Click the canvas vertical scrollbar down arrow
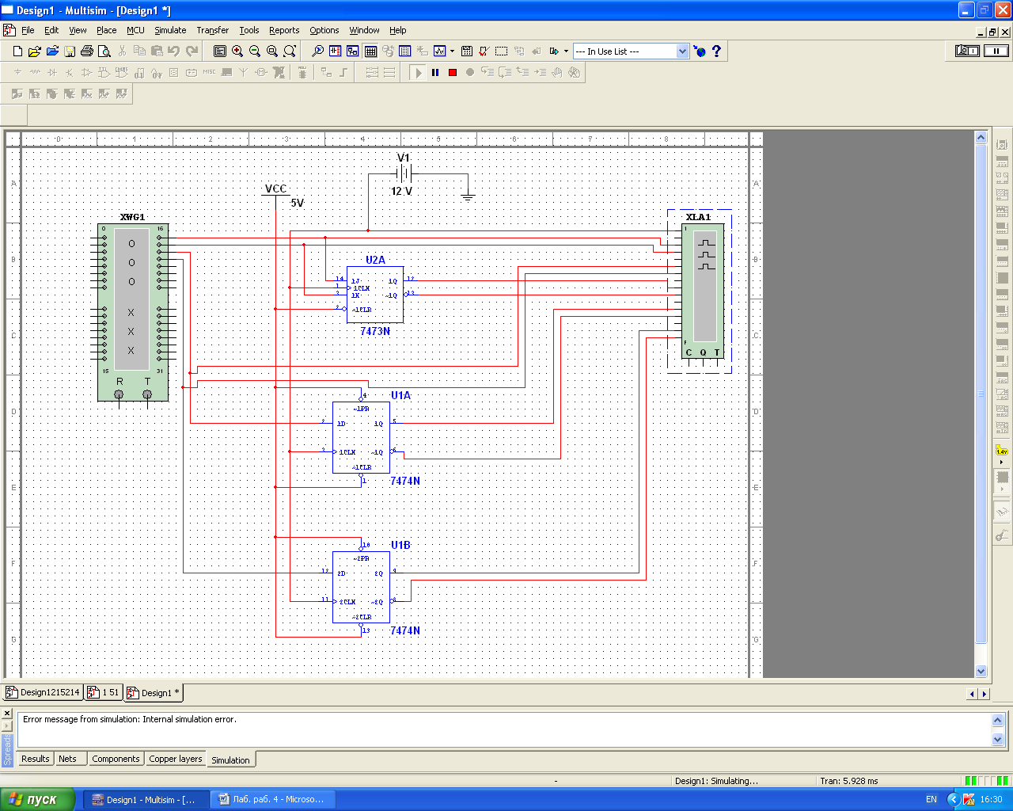Viewport: 1013px width, 811px height. (x=981, y=671)
